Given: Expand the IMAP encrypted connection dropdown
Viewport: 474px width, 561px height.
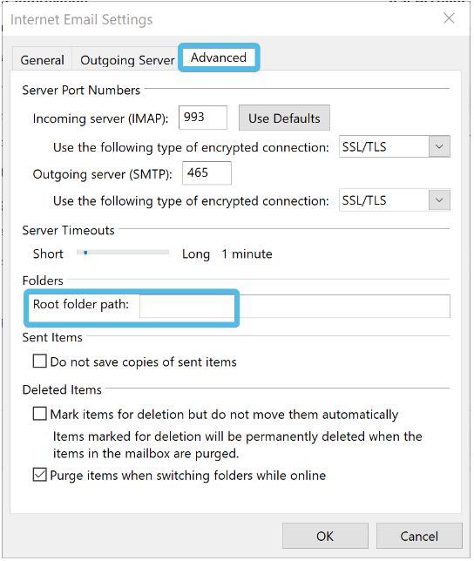Looking at the screenshot, I should tap(439, 146).
